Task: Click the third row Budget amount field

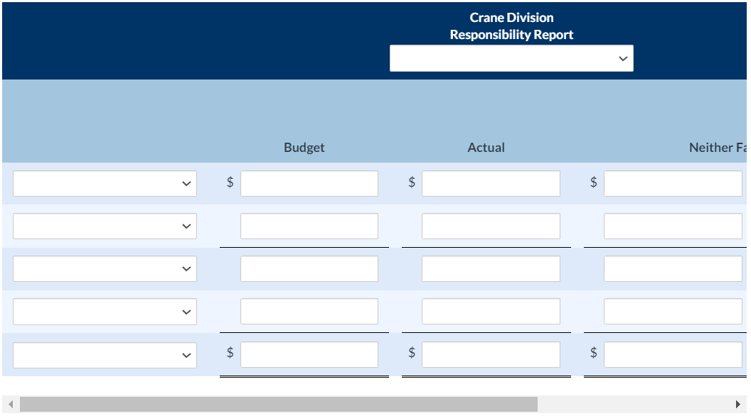Action: [x=309, y=268]
